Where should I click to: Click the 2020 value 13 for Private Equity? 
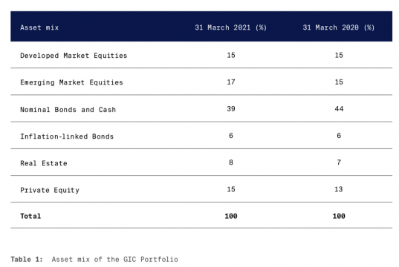tap(339, 189)
